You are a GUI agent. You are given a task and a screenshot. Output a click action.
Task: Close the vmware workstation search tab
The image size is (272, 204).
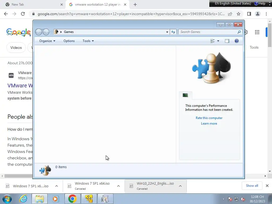125,5
